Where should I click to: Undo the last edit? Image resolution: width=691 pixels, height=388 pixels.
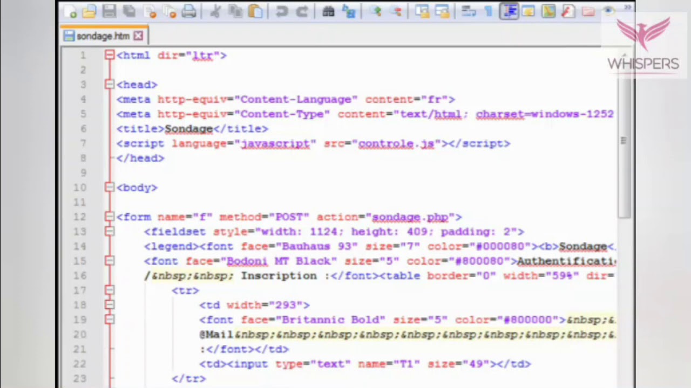[281, 11]
